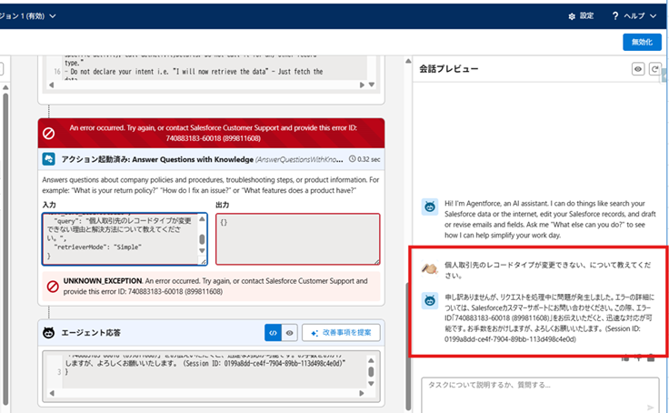Screen dimensions: 669x413
Task: Toggle the eye icon in 会話プレビュー header
Action: (x=638, y=69)
